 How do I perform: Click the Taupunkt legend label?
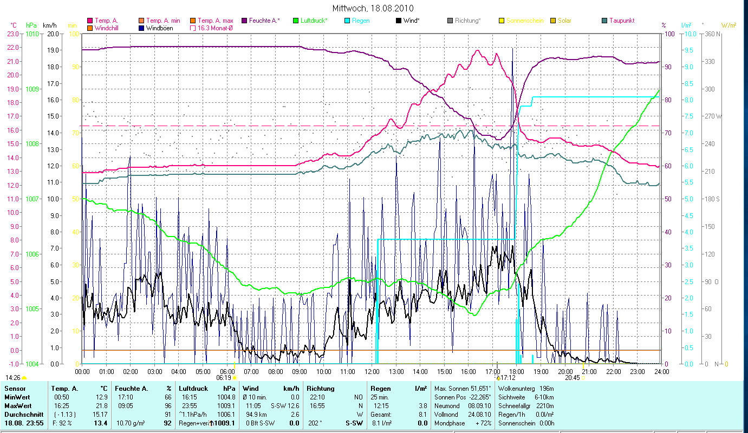coord(622,21)
